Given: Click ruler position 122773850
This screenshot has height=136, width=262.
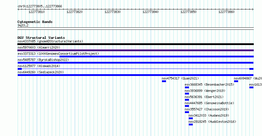Looking at the screenshot, I should pyautogui.click(x=188, y=12).
